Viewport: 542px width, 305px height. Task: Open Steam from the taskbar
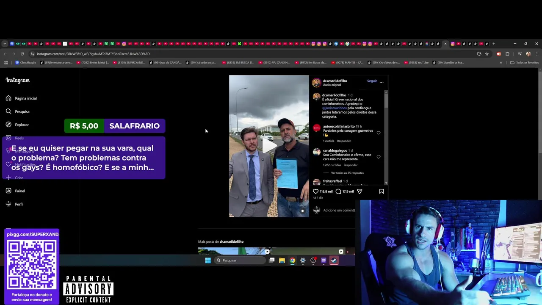334,261
